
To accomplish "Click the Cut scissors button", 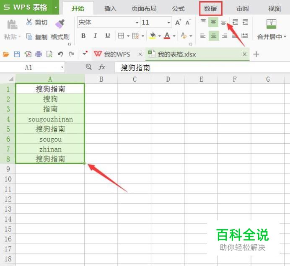I will pos(36,22).
